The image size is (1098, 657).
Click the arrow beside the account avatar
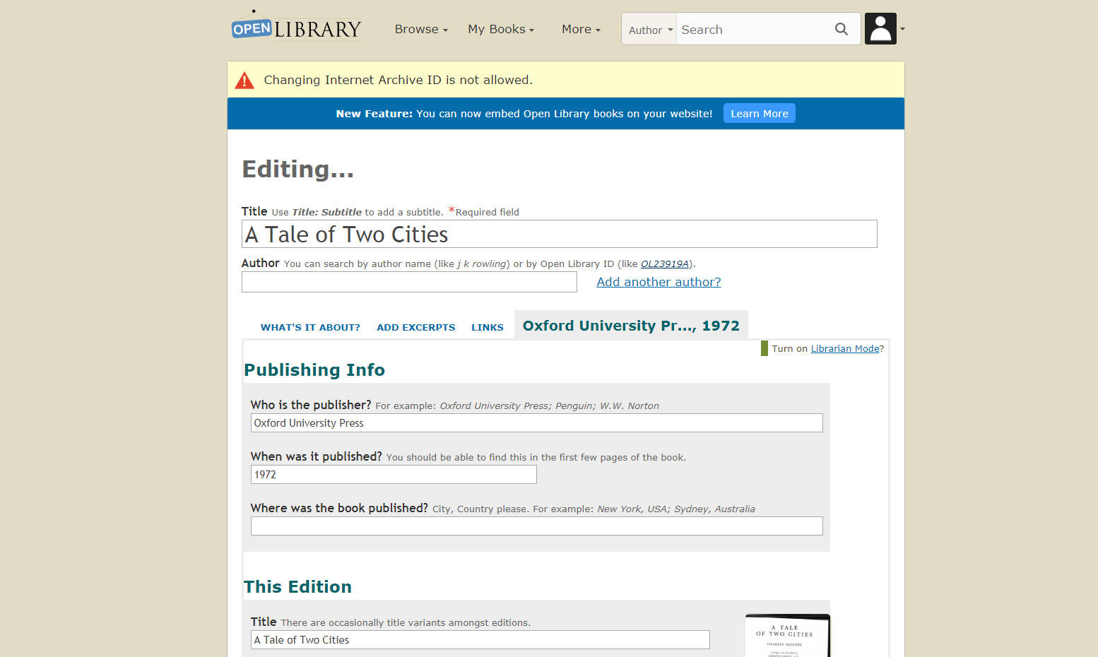coord(902,29)
